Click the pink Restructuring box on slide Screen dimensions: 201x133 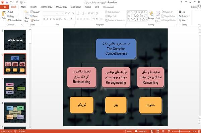(x=81, y=77)
